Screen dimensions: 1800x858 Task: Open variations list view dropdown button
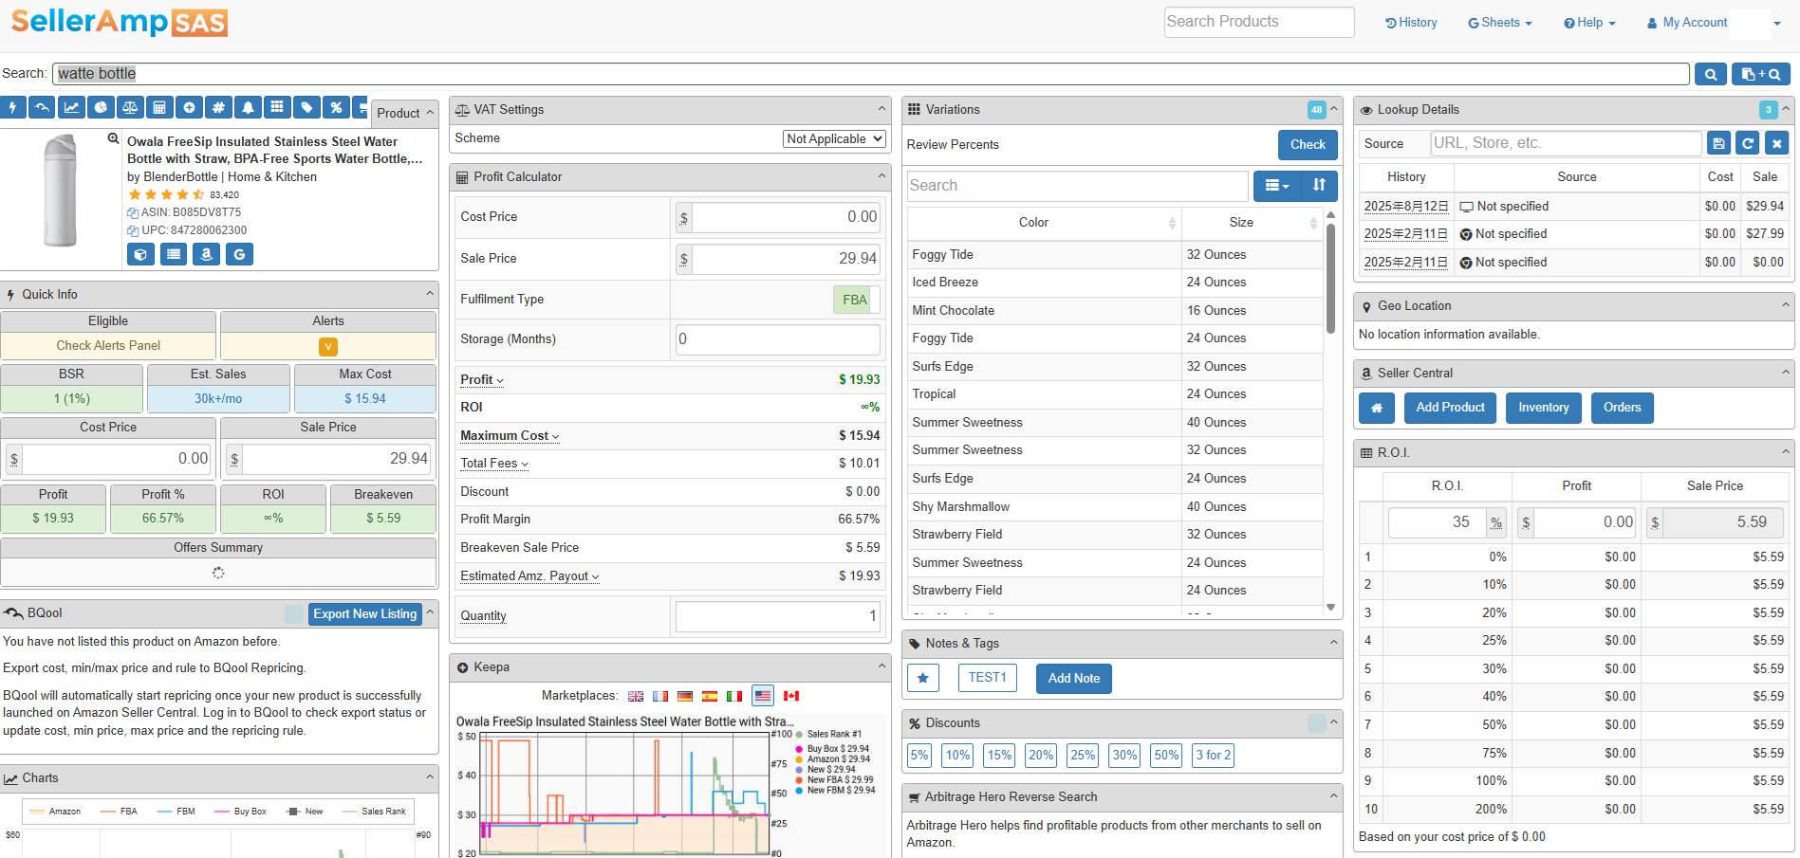pyautogui.click(x=1277, y=186)
